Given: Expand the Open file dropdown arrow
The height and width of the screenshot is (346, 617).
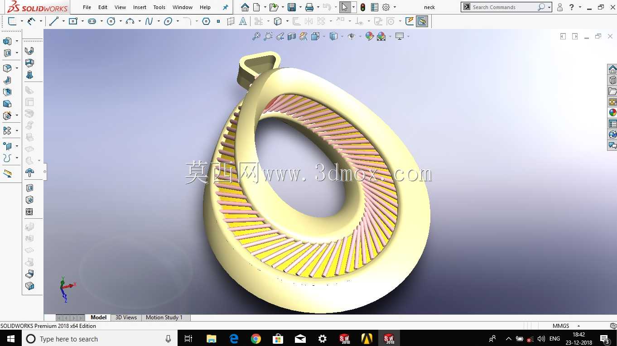Looking at the screenshot, I should pyautogui.click(x=283, y=7).
